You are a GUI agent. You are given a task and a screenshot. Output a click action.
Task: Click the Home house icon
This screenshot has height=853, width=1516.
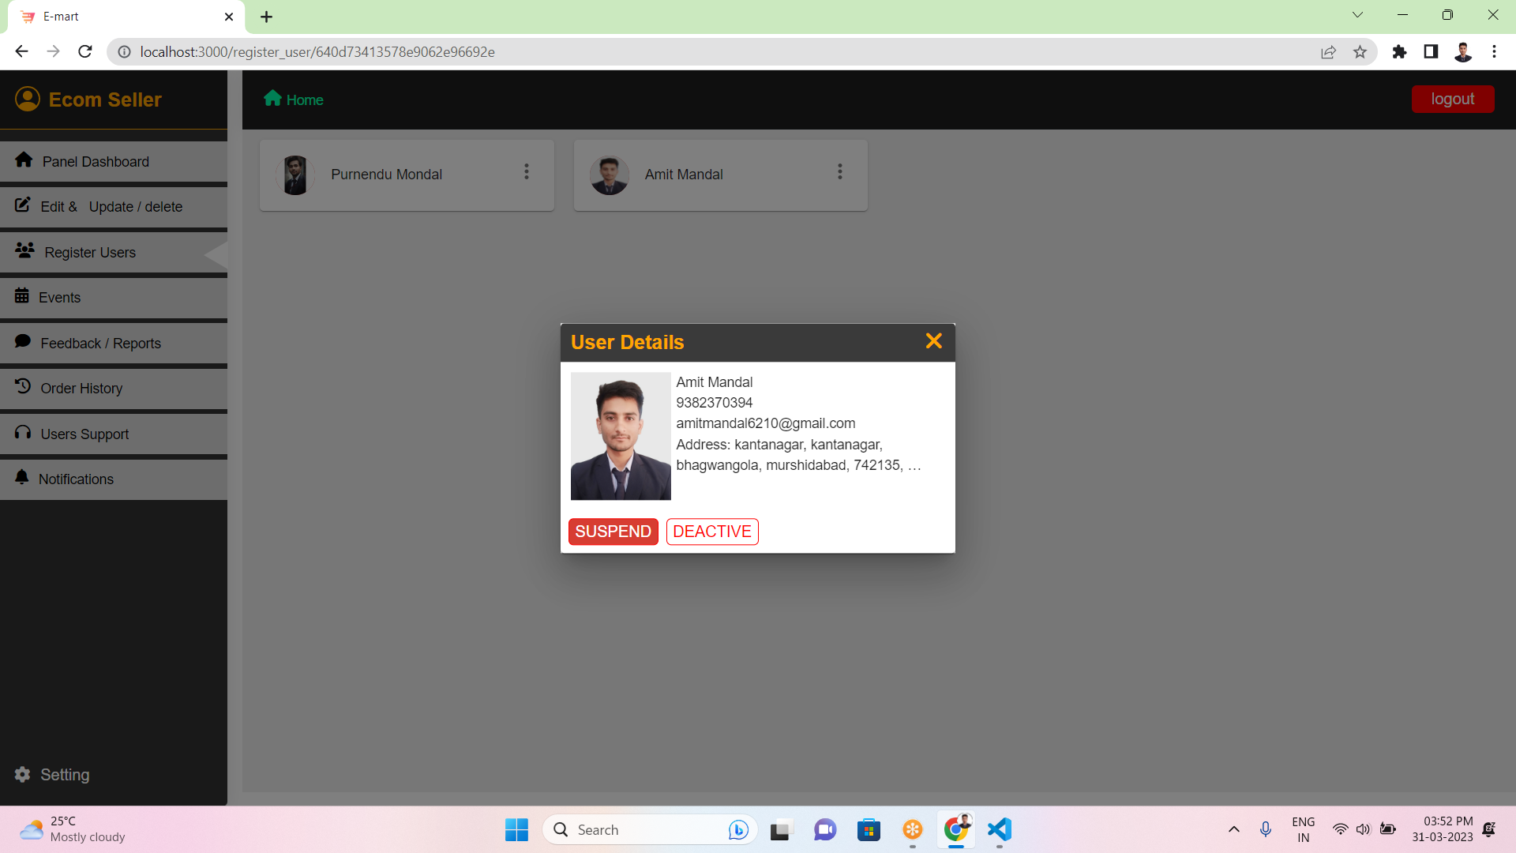pyautogui.click(x=272, y=98)
